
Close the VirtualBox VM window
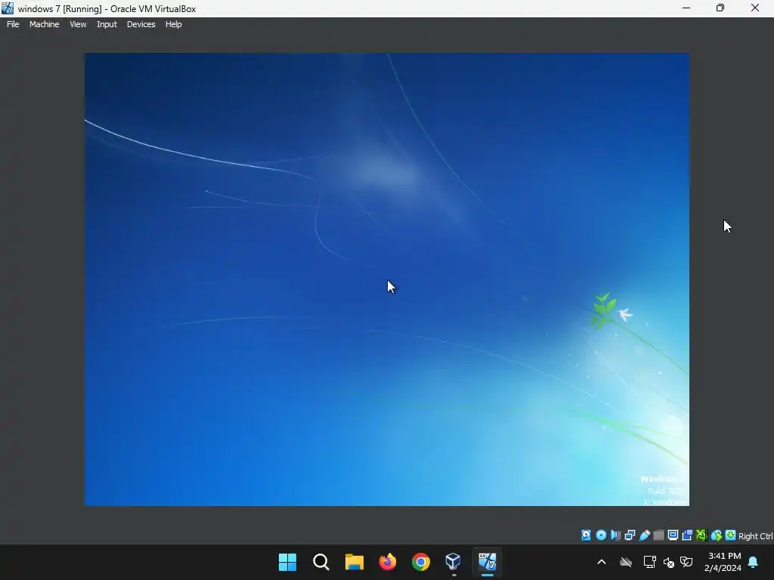[755, 8]
